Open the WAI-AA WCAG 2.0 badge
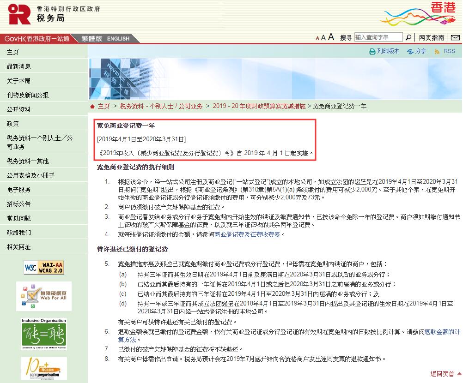The height and width of the screenshot is (383, 463). 43,267
